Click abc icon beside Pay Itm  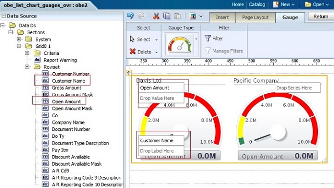(45, 149)
